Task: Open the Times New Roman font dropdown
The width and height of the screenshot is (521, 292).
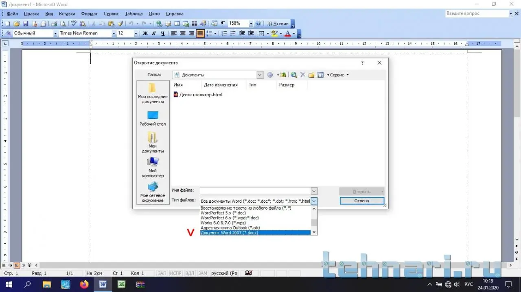Action: click(114, 33)
